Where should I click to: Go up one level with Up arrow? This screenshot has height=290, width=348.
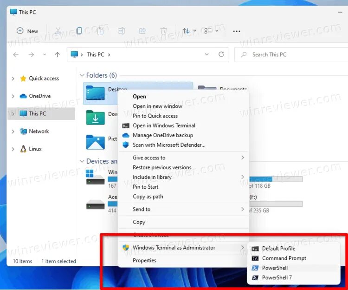57,55
